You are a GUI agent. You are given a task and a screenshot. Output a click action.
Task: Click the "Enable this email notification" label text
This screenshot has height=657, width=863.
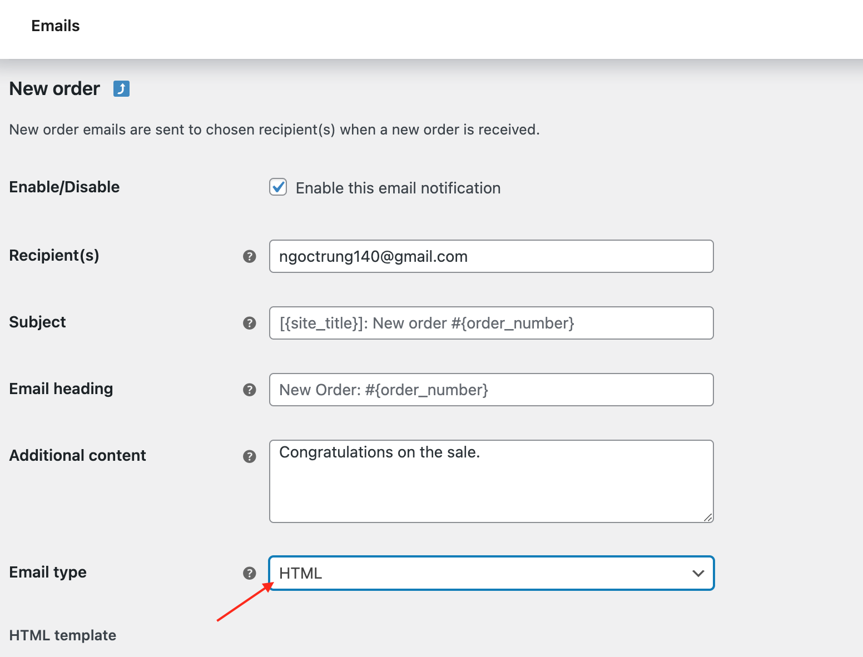click(398, 188)
